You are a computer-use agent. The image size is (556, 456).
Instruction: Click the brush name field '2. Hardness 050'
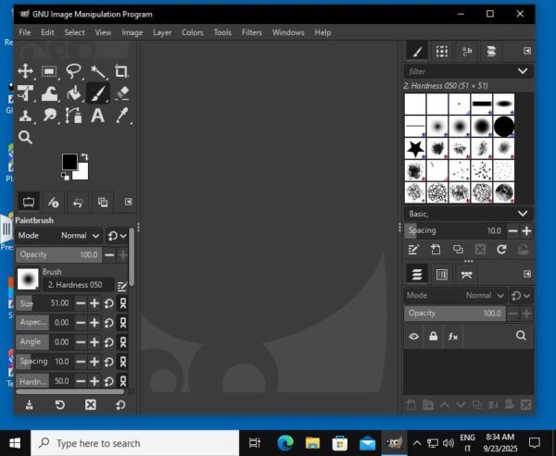[79, 285]
